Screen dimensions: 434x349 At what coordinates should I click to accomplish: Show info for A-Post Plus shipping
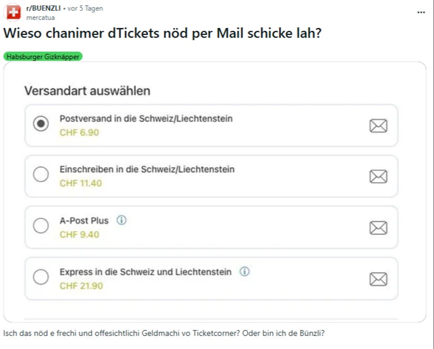click(122, 220)
